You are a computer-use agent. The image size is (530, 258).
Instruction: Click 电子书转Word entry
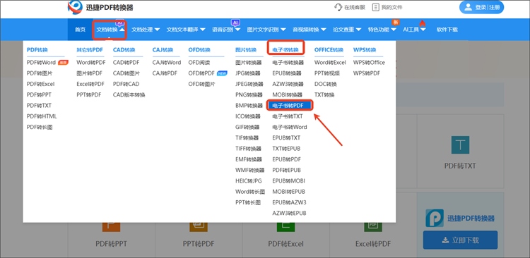coord(290,127)
